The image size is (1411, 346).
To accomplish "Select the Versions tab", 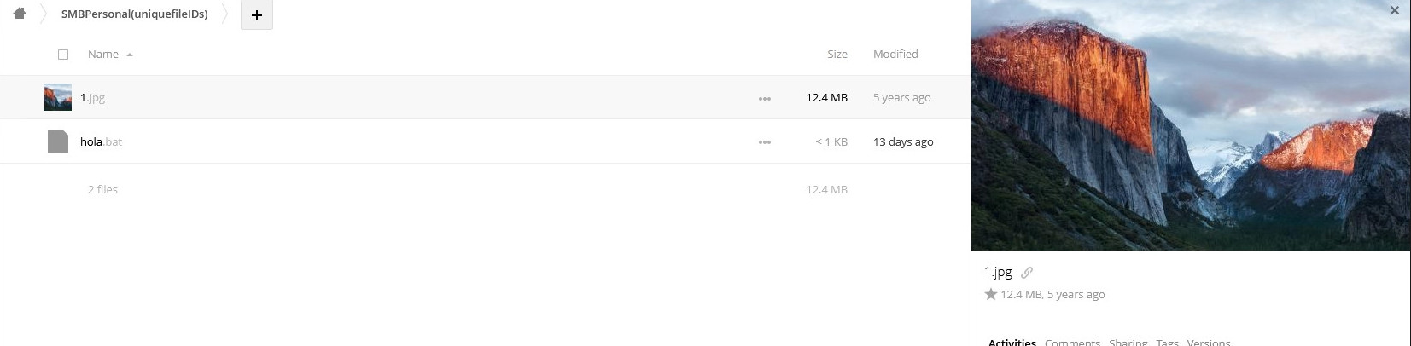I will (x=1208, y=342).
